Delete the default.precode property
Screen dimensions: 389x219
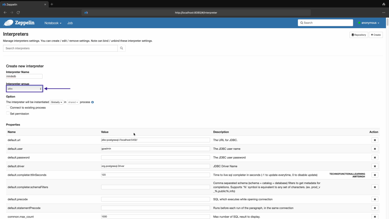pos(375,199)
